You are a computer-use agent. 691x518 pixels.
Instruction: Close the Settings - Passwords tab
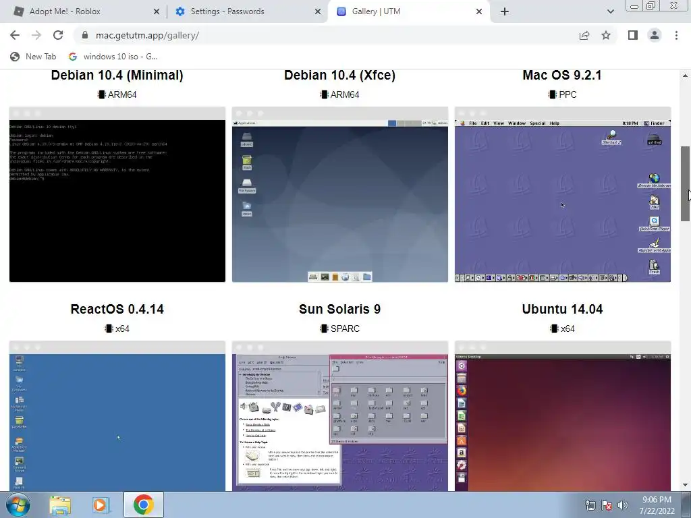tap(318, 12)
